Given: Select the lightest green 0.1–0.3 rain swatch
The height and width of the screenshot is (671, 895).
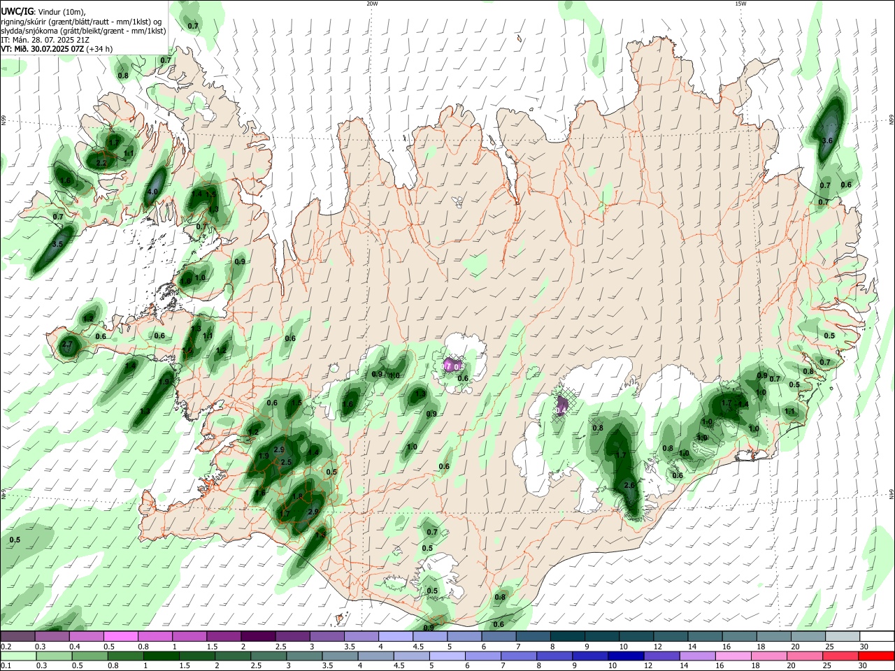Looking at the screenshot, I should 17,656.
